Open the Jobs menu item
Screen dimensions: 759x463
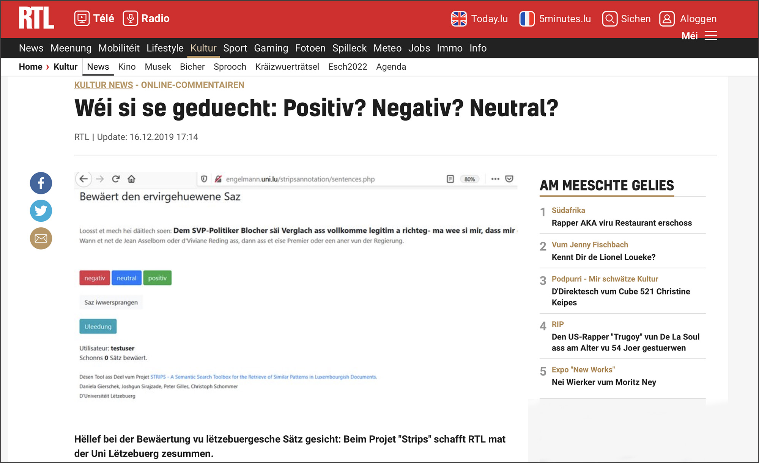pyautogui.click(x=419, y=48)
